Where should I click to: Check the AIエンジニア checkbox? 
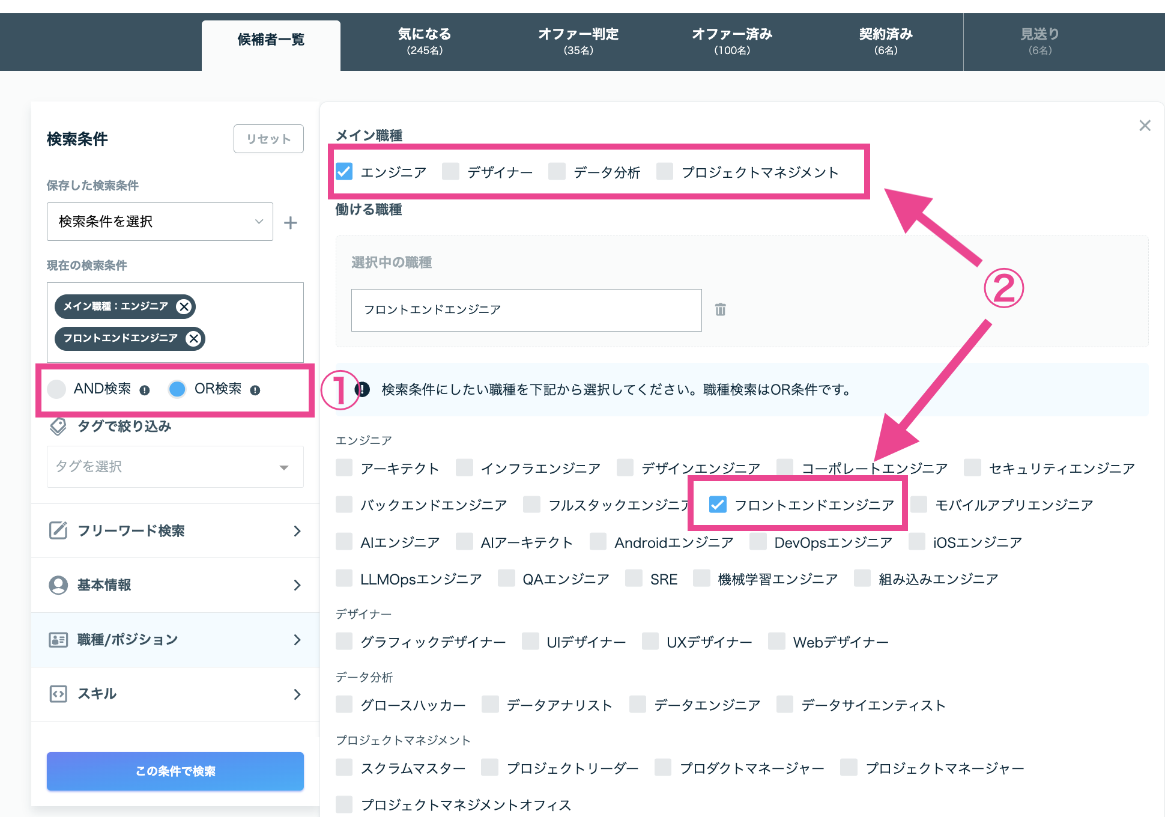[x=344, y=542]
